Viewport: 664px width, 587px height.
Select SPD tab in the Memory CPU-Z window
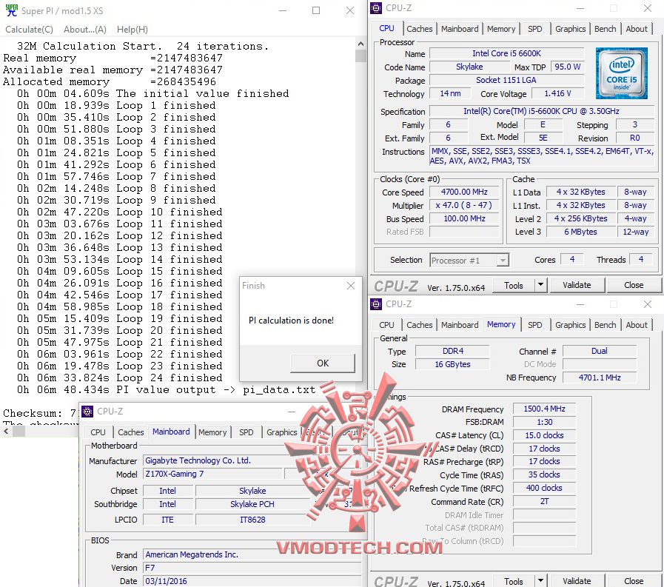[535, 325]
